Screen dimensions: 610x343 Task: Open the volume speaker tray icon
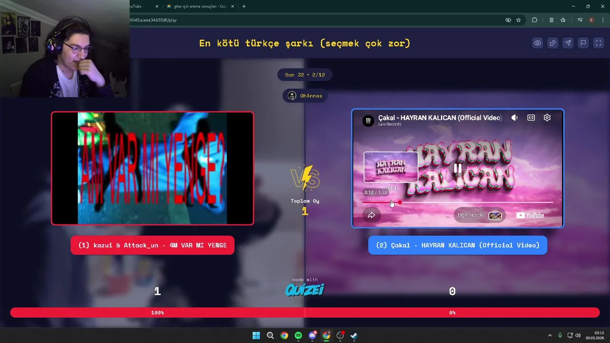[578, 335]
